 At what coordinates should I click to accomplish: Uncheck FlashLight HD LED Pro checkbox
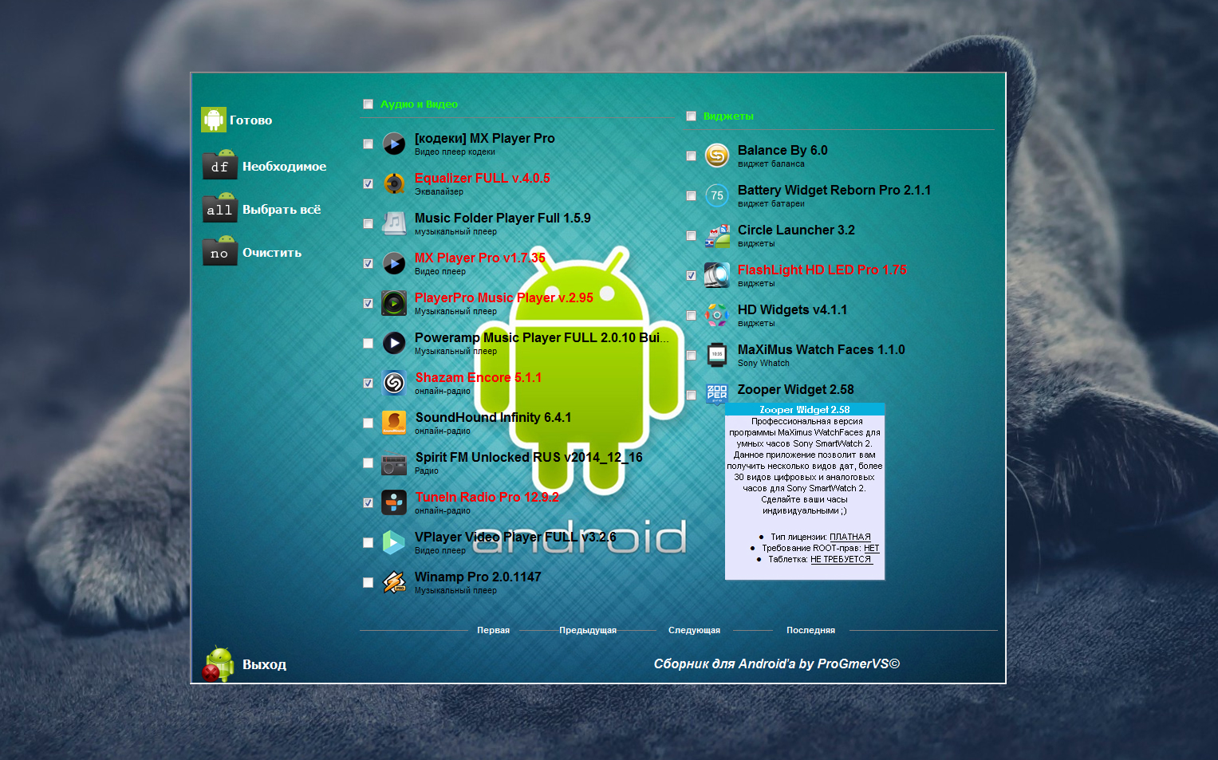(x=691, y=276)
